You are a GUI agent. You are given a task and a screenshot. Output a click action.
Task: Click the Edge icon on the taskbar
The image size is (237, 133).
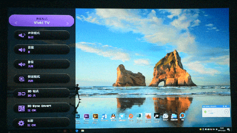click(x=77, y=131)
